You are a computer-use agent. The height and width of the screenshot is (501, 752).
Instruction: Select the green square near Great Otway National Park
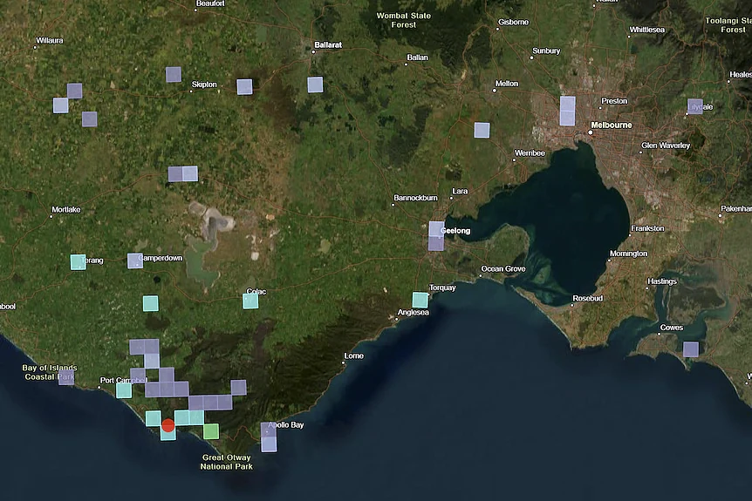pos(211,431)
